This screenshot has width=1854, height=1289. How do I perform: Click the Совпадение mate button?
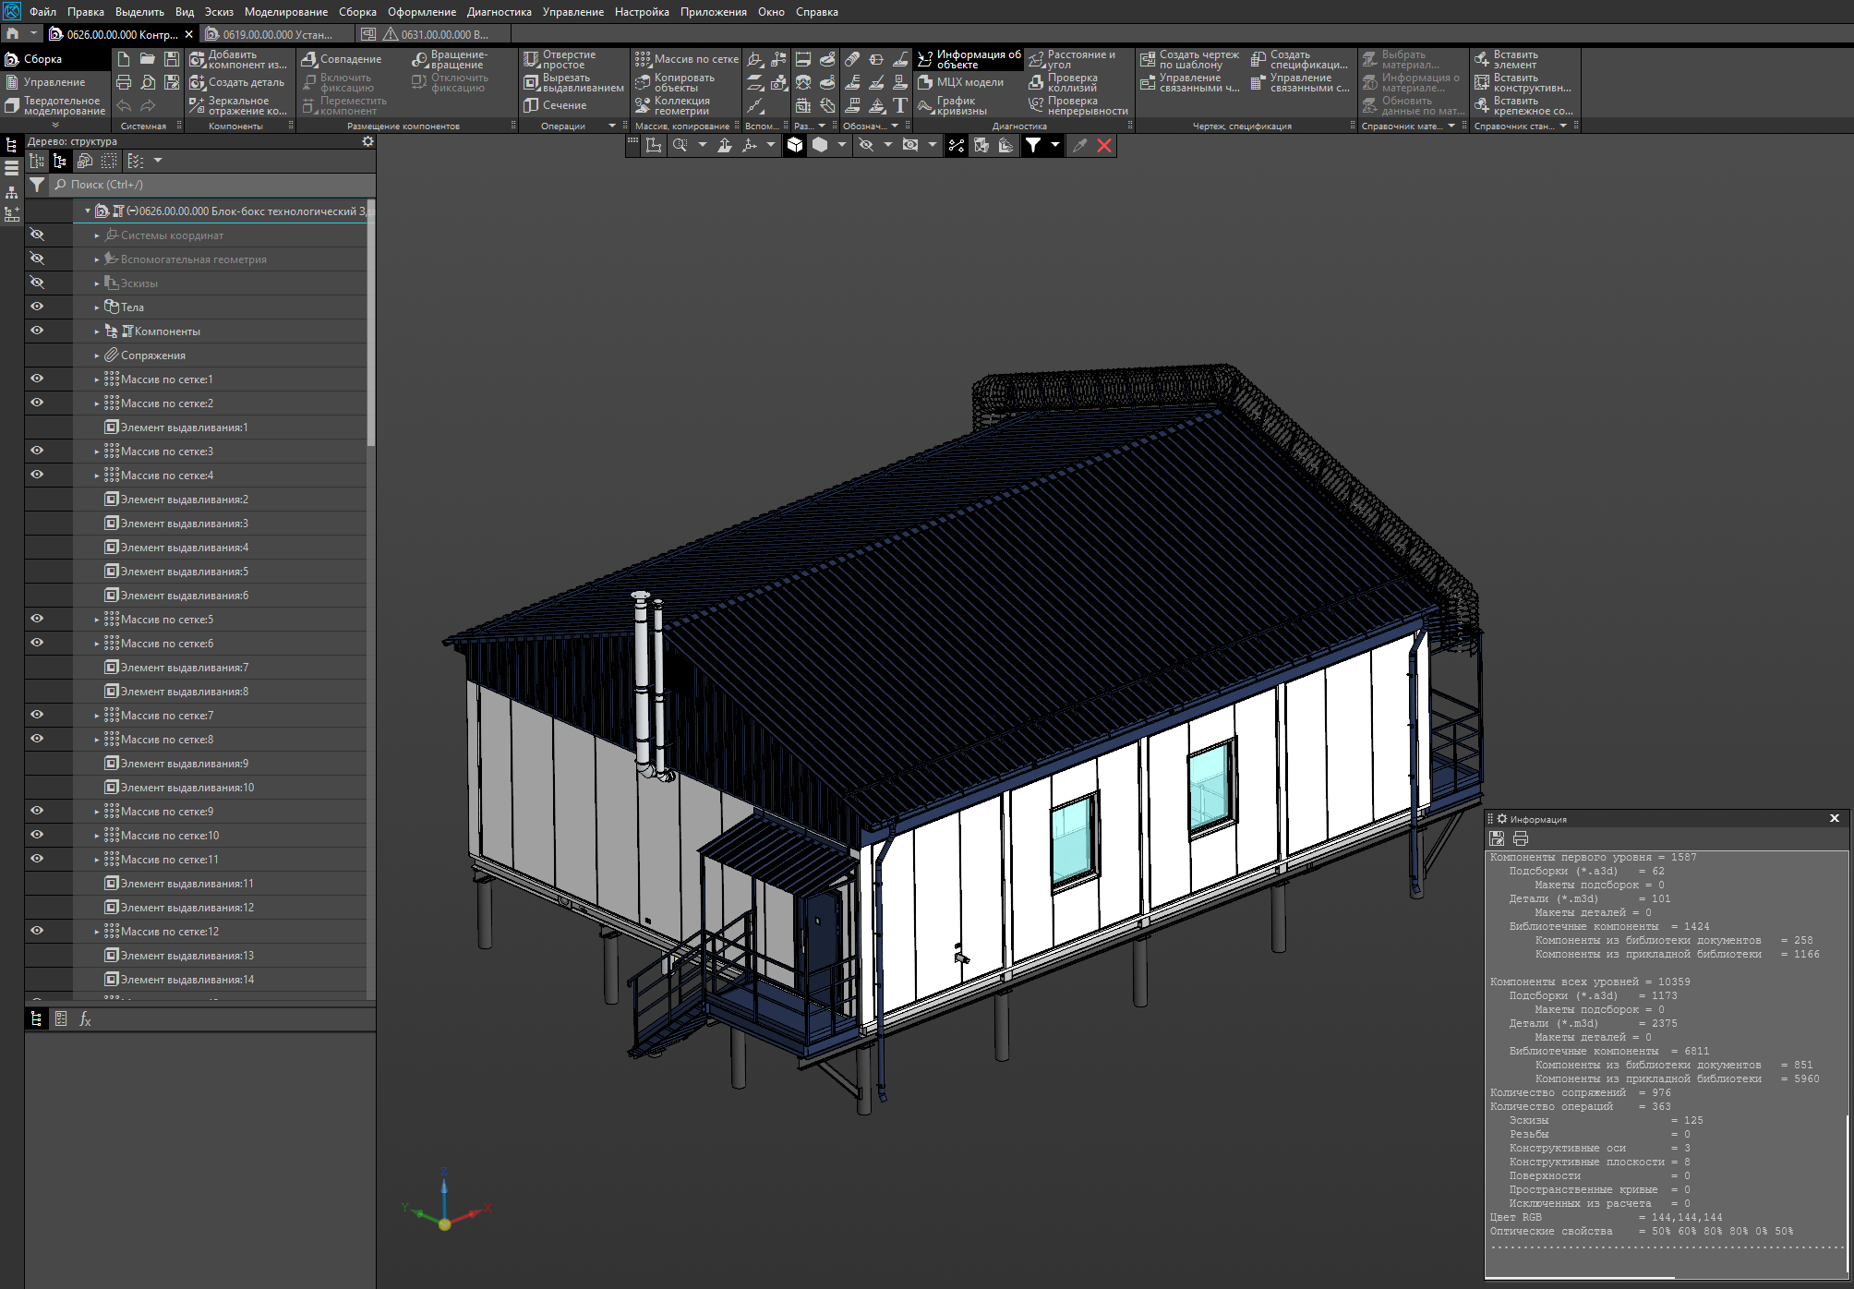pos(342,59)
